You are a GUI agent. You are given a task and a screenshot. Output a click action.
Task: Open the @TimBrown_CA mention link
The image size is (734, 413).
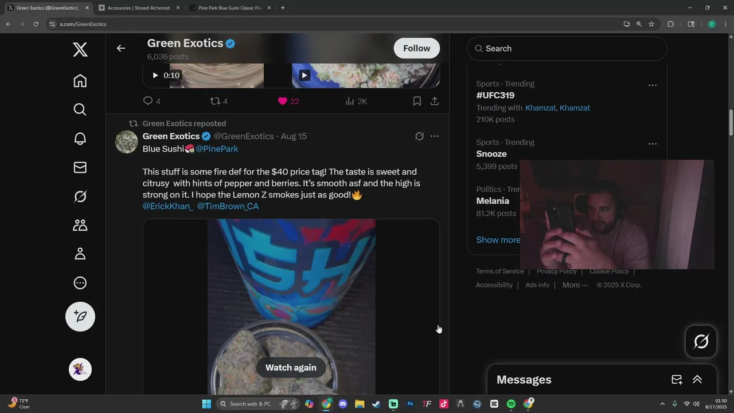pos(228,206)
